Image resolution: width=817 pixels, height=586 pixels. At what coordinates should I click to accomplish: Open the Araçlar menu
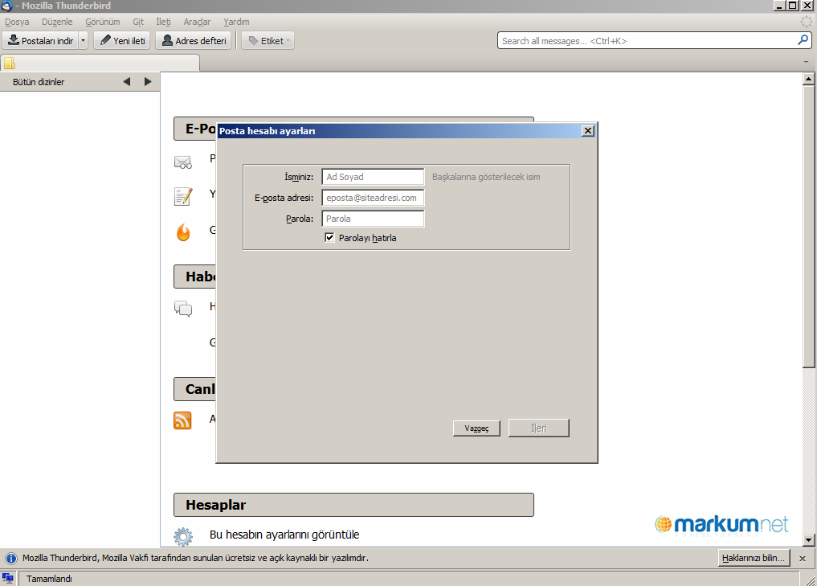pyautogui.click(x=197, y=22)
